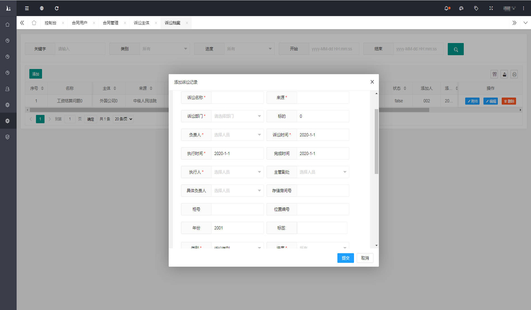Click the refresh icon in top bar
The image size is (531, 310).
57,8
